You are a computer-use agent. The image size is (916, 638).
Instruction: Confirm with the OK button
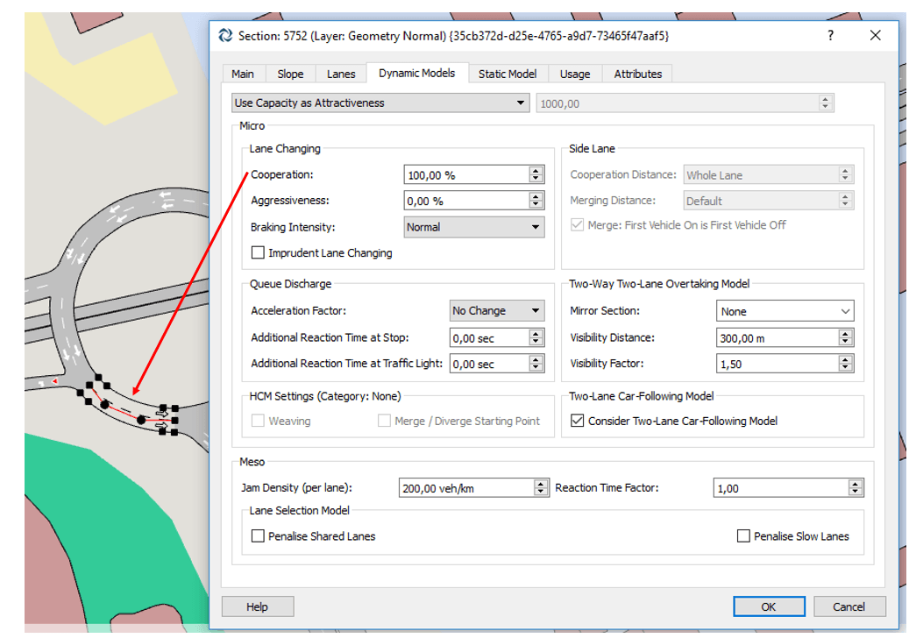[769, 606]
